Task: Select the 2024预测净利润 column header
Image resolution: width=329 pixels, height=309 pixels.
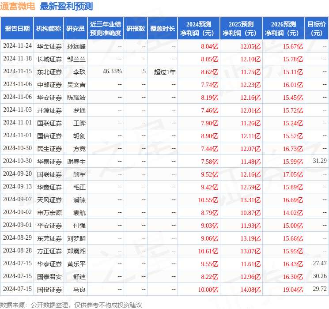Action: (x=199, y=29)
